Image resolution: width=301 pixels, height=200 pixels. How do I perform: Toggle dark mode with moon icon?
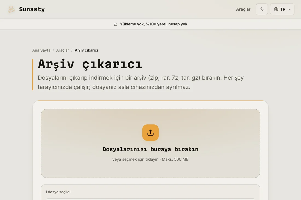click(x=262, y=9)
